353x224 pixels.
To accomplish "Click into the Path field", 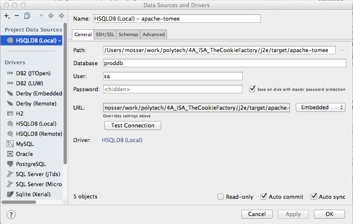I will pos(219,50).
